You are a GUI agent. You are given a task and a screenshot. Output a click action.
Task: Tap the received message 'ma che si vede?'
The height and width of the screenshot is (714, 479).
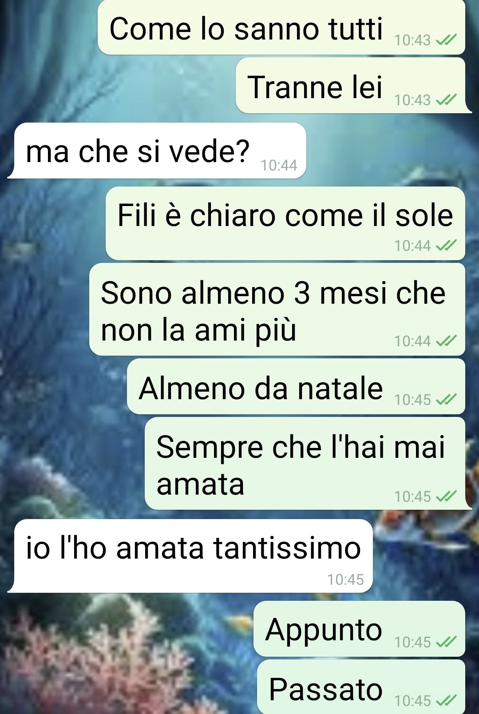[x=157, y=151]
